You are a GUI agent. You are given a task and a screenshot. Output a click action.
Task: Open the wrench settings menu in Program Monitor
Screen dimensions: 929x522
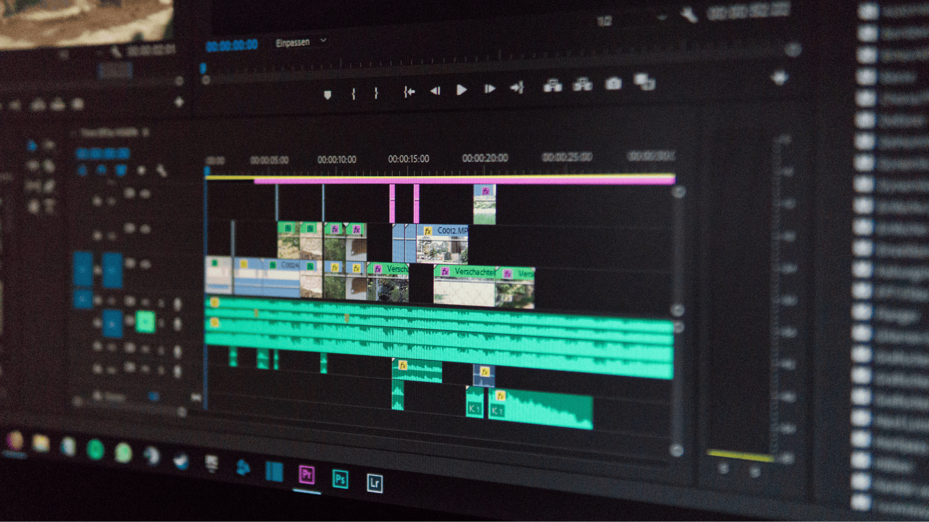tap(689, 15)
